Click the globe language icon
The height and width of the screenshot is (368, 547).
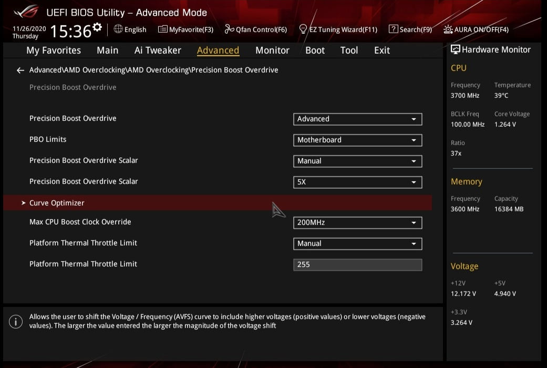[118, 29]
